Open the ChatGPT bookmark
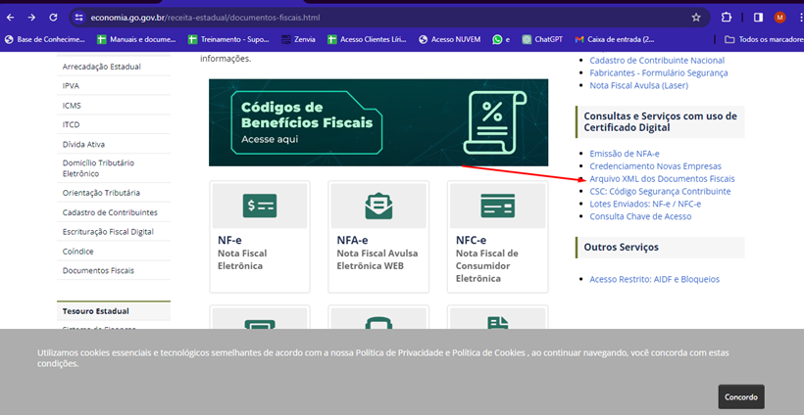 pos(540,39)
